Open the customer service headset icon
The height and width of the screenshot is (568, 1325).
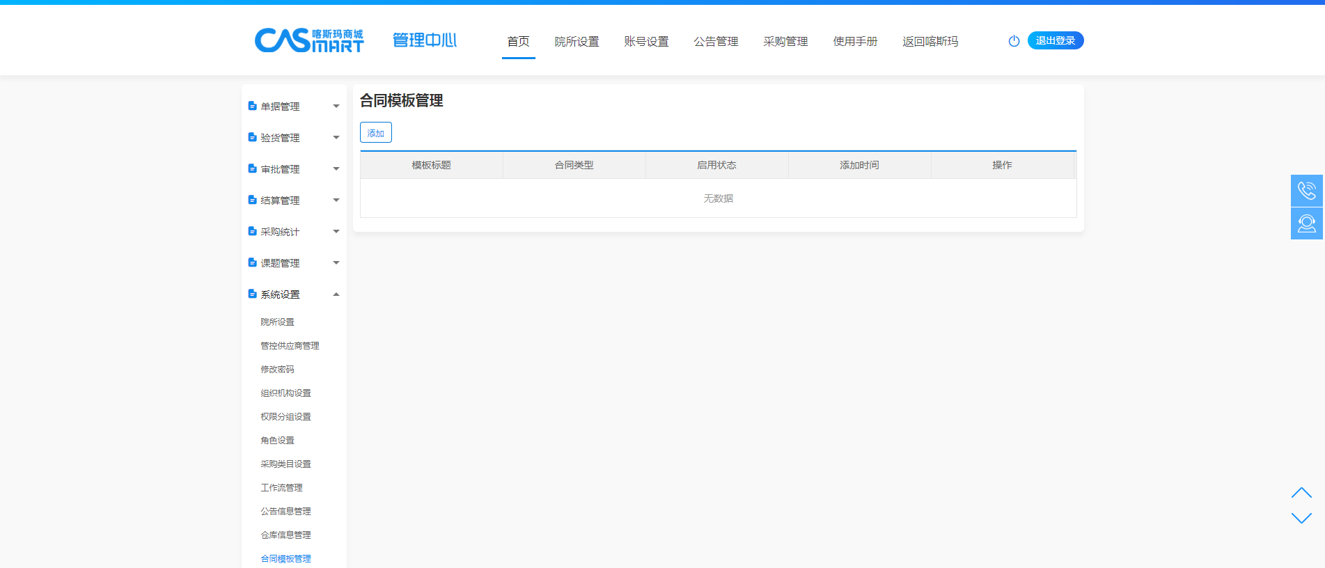1306,223
